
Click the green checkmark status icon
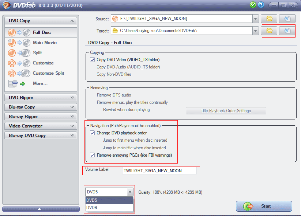253,5
